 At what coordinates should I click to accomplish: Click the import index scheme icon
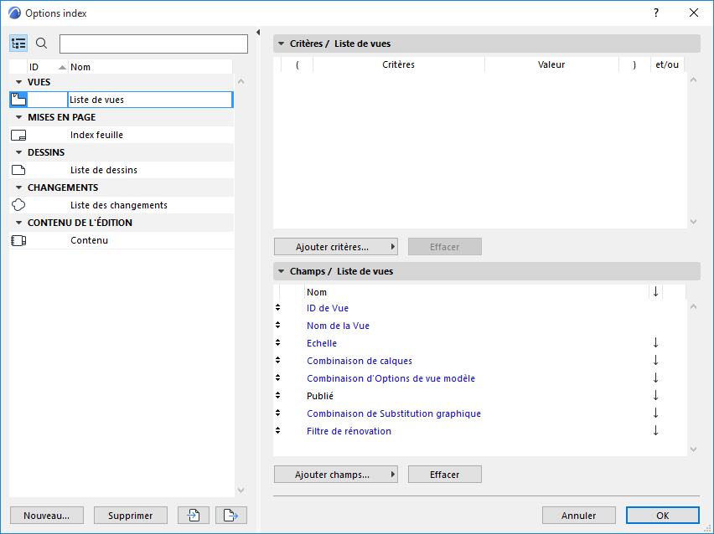(x=193, y=515)
